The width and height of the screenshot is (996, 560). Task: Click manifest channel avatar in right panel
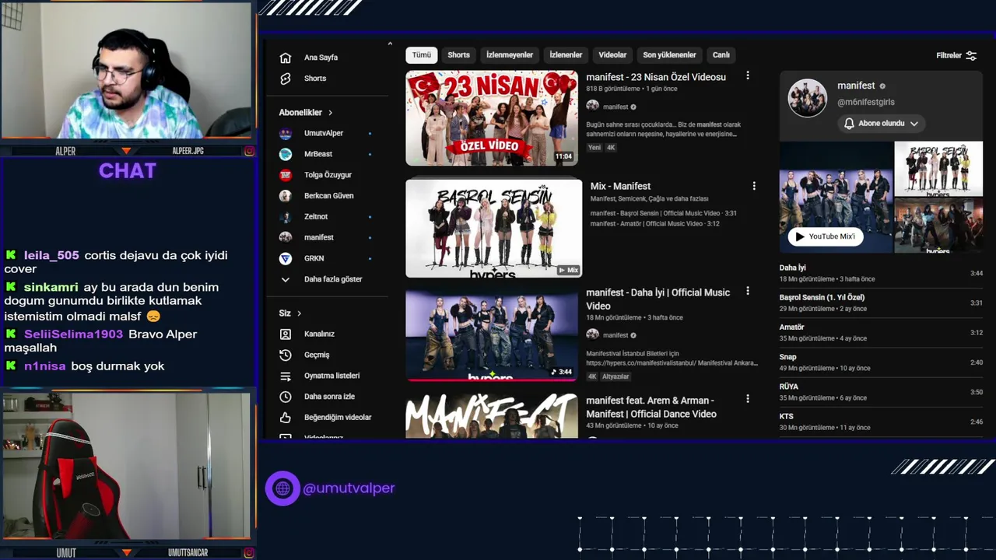click(x=807, y=98)
